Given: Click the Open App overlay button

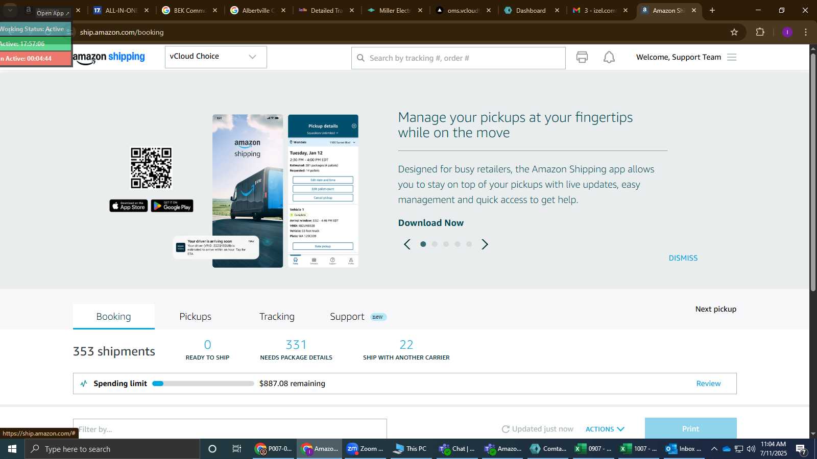Looking at the screenshot, I should pos(53,13).
